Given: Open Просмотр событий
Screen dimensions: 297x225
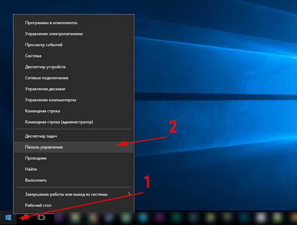Looking at the screenshot, I should [74, 45].
